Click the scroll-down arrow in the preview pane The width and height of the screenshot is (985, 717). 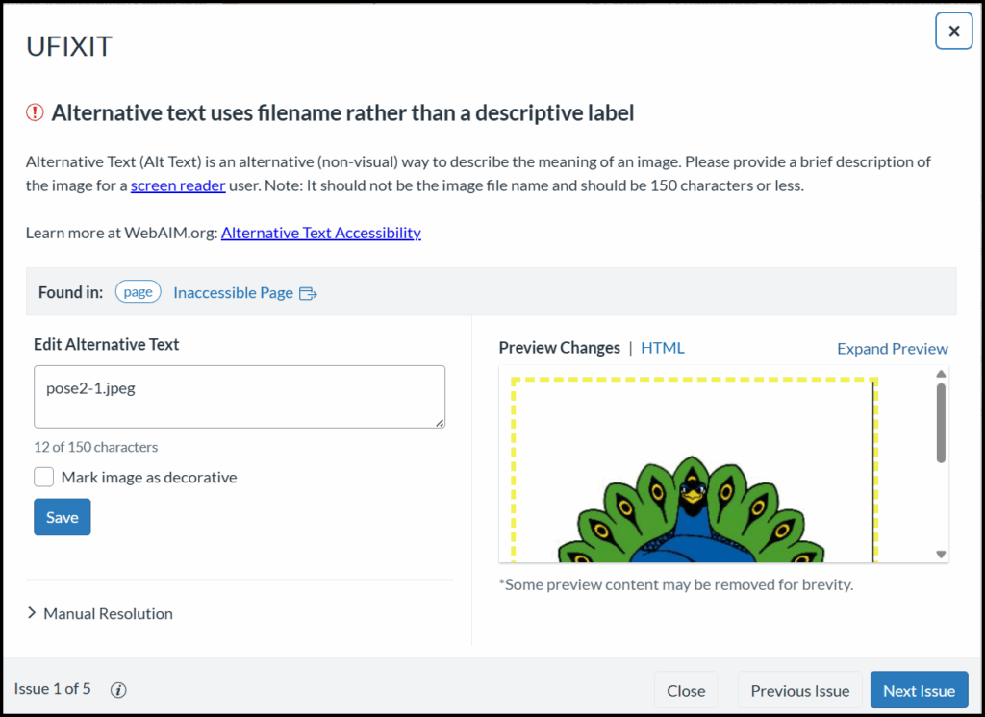941,553
